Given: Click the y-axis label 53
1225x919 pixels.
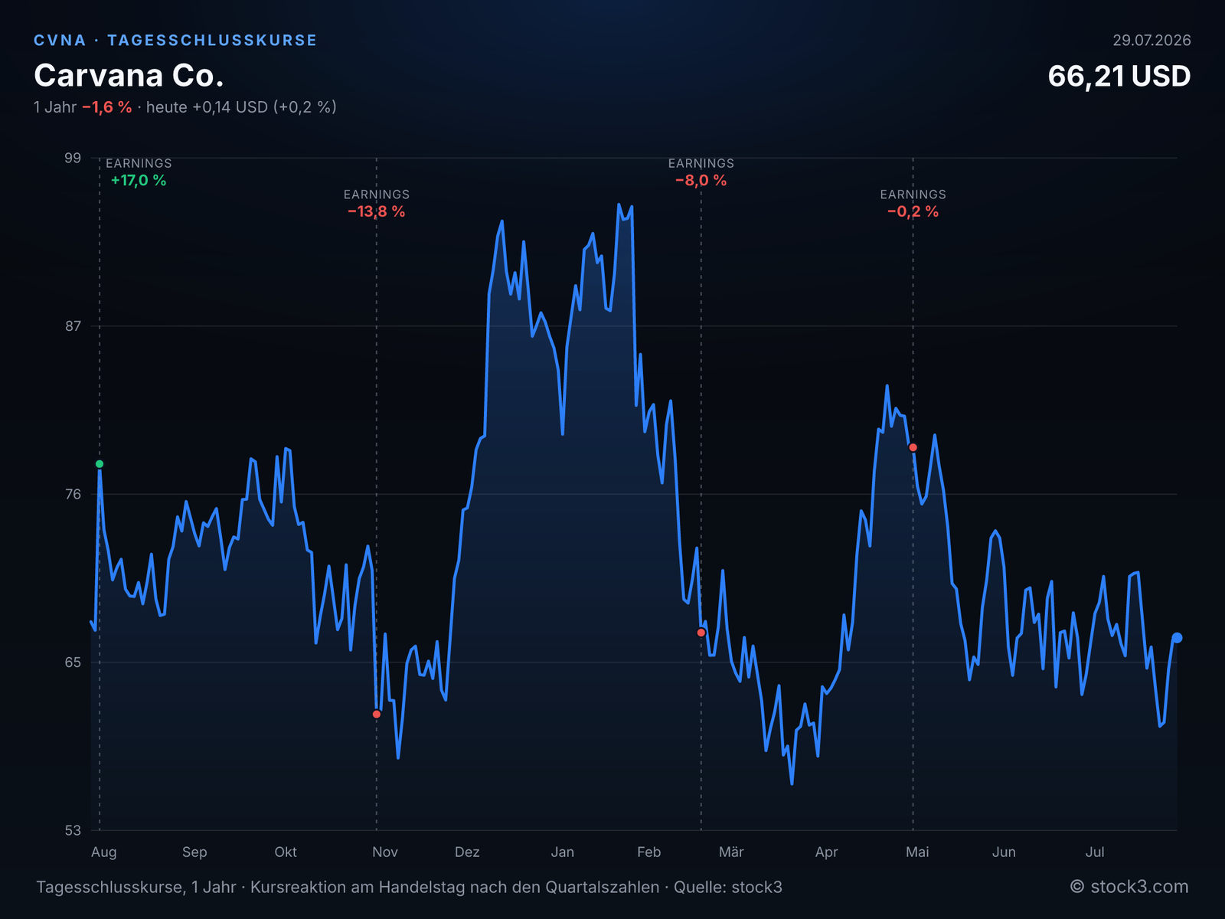Looking at the screenshot, I should click(72, 830).
